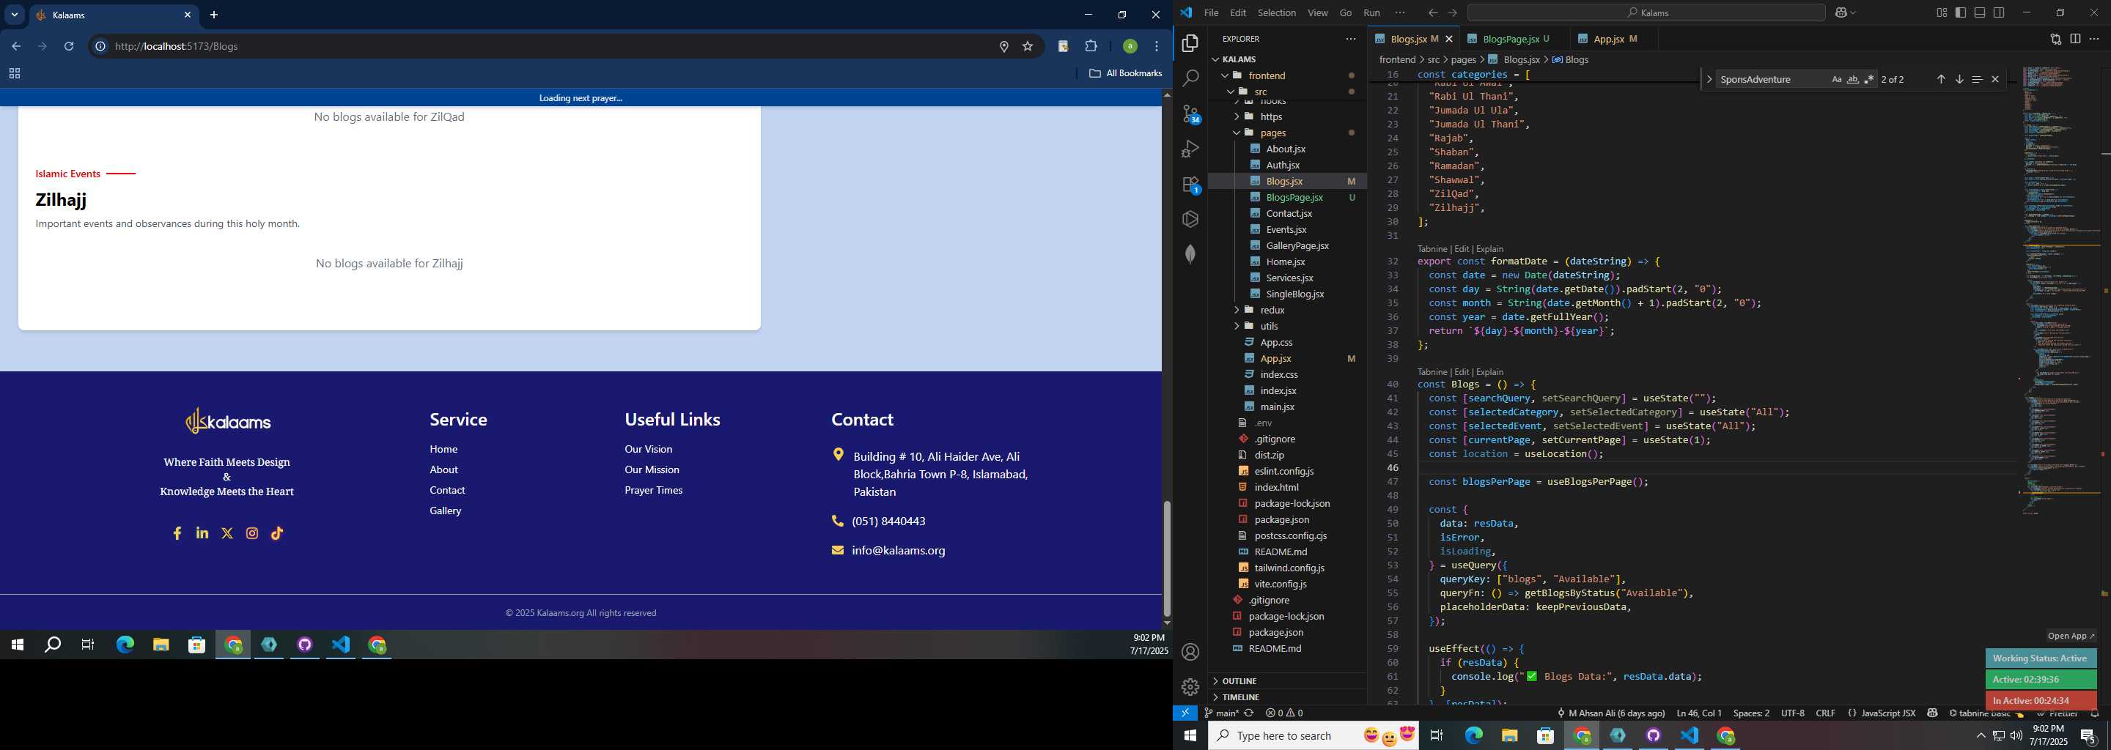Bookmark this page with the star icon
Viewport: 2111px width, 750px height.
pos(1028,47)
